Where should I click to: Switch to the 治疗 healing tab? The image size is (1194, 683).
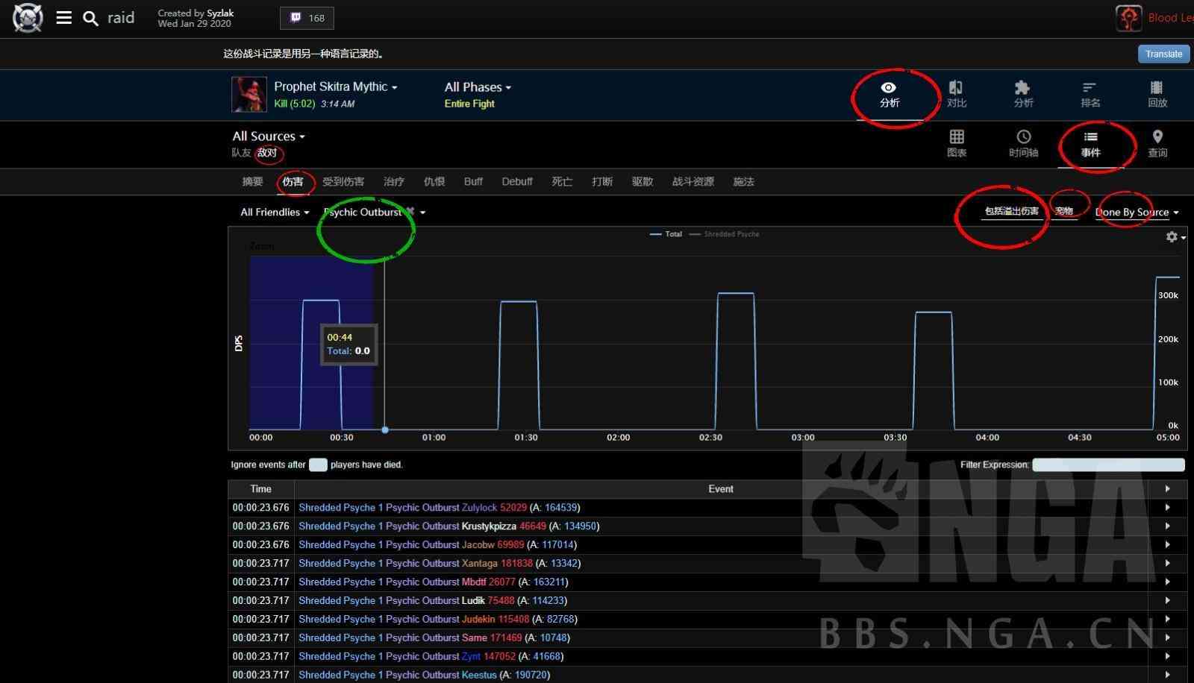pos(393,182)
